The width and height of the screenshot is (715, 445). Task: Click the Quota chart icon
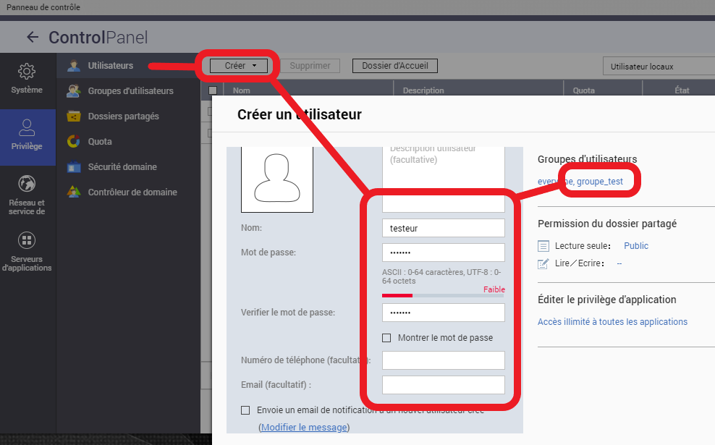(74, 142)
